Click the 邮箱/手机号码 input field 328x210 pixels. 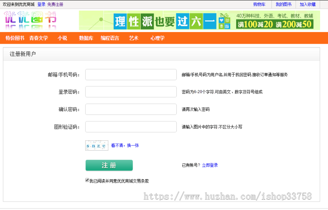click(130, 74)
